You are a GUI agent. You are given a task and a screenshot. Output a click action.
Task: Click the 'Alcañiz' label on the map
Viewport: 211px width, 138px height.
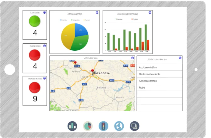click(x=119, y=97)
